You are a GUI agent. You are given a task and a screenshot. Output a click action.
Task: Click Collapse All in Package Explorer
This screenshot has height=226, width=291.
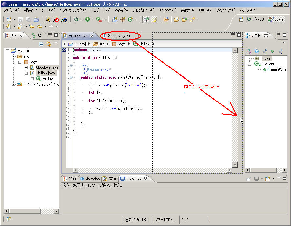click(x=41, y=44)
